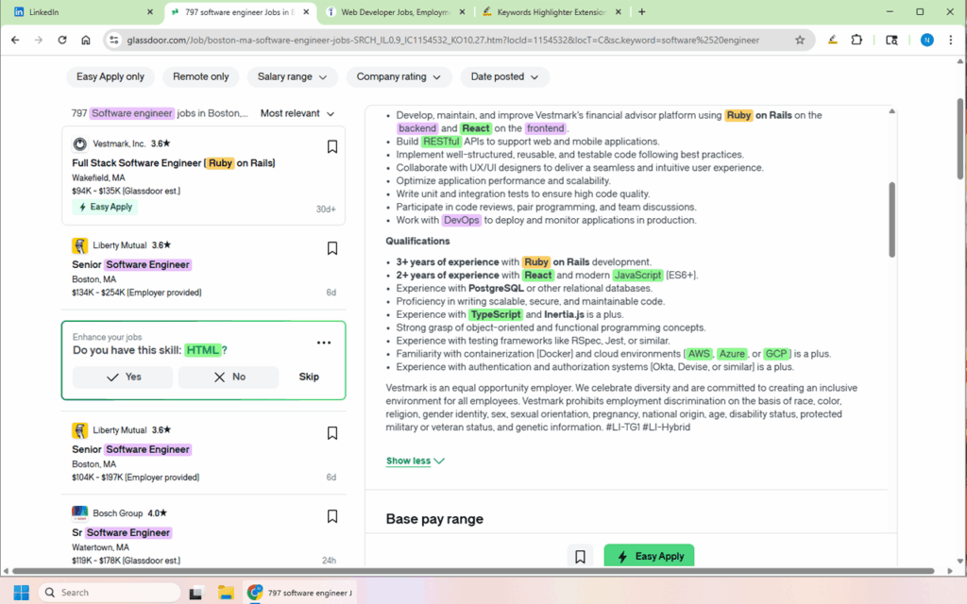
Task: Open the Chrome three-dot menu
Action: pos(950,40)
